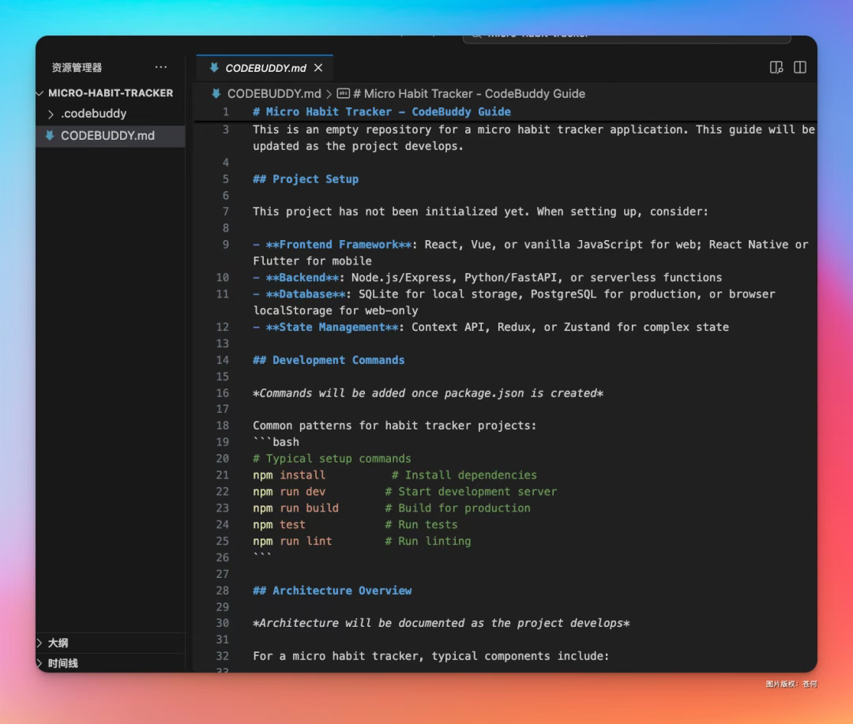Click the CODEBUDDY.md breadcrumb item
Image resolution: width=853 pixels, height=724 pixels.
coord(274,93)
